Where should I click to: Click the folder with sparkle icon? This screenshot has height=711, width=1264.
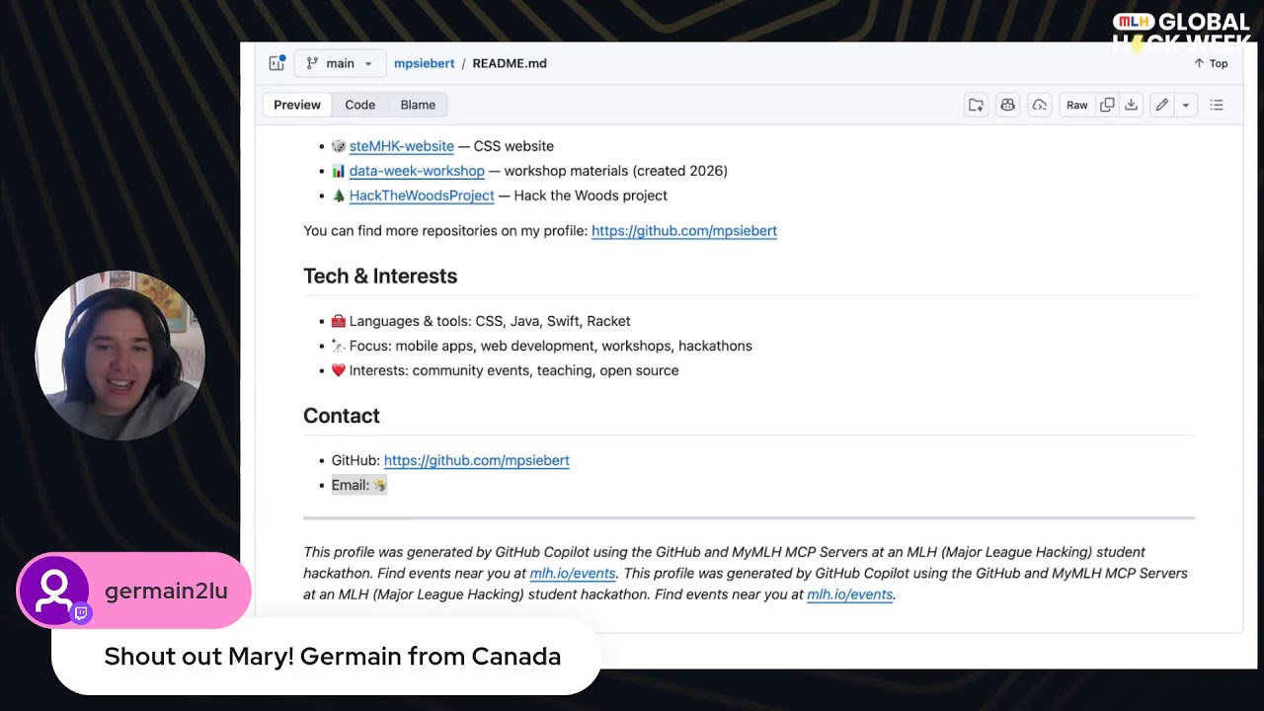pos(976,105)
